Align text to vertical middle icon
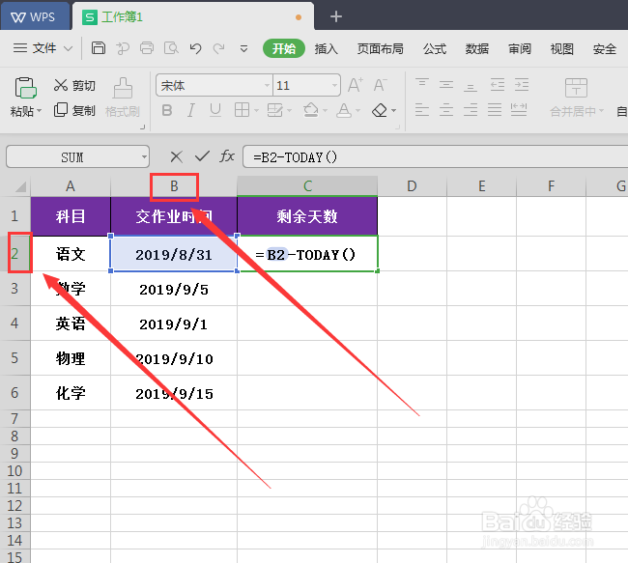The height and width of the screenshot is (563, 628). 446,85
